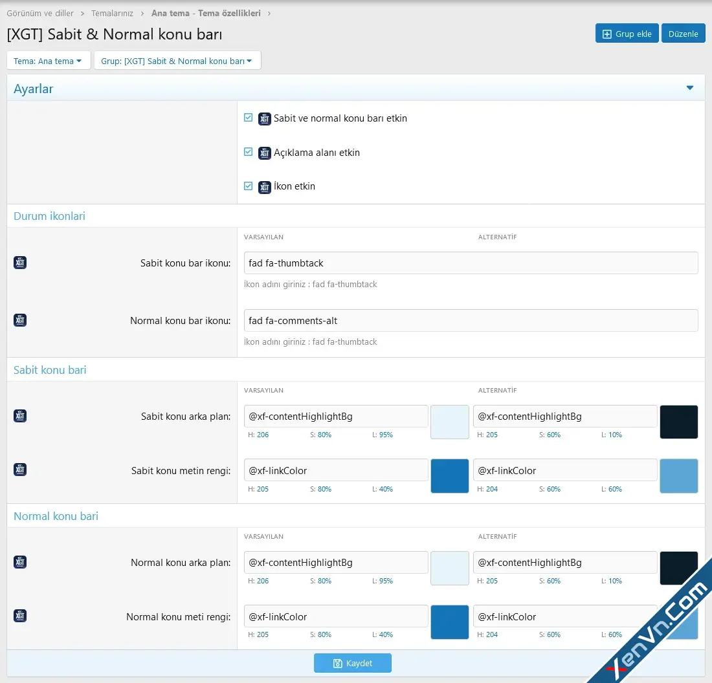Click the Durum ikonlari section heading
The image size is (712, 683).
click(x=49, y=216)
